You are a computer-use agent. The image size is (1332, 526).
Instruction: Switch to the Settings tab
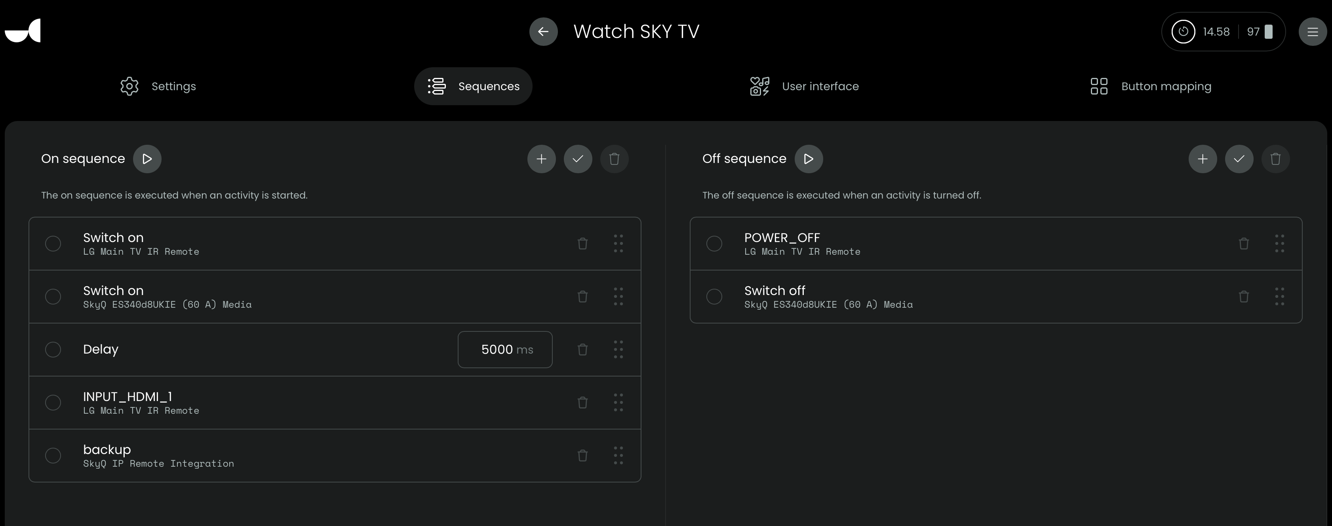158,86
